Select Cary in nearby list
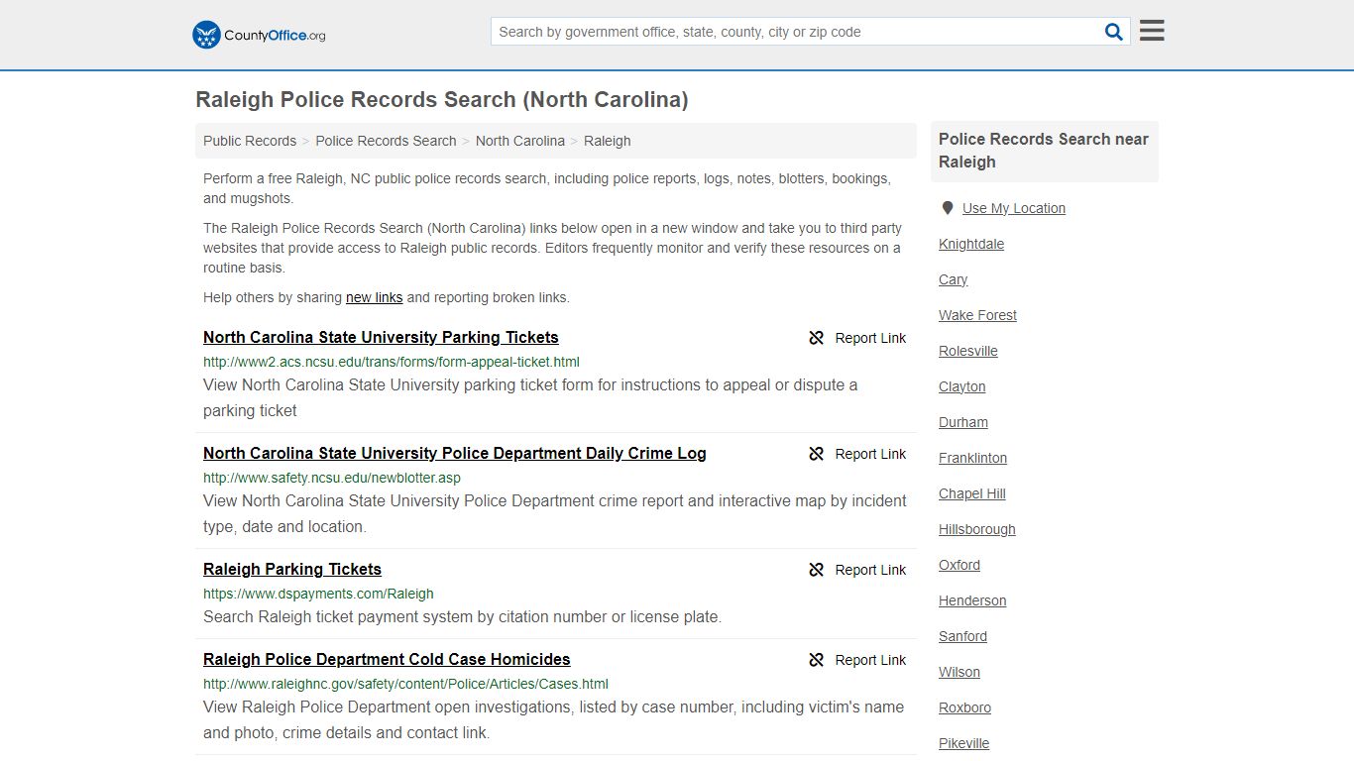Screen dimensions: 1354x761 pyautogui.click(x=953, y=279)
